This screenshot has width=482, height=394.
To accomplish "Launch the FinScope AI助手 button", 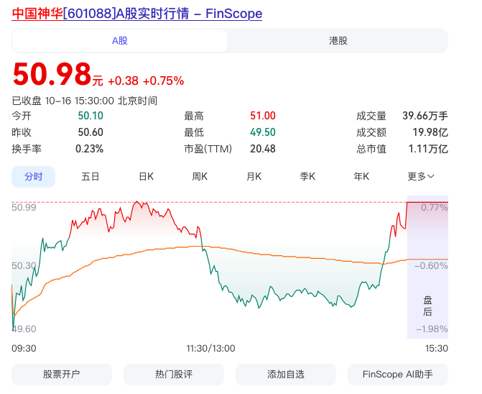I will point(398,375).
